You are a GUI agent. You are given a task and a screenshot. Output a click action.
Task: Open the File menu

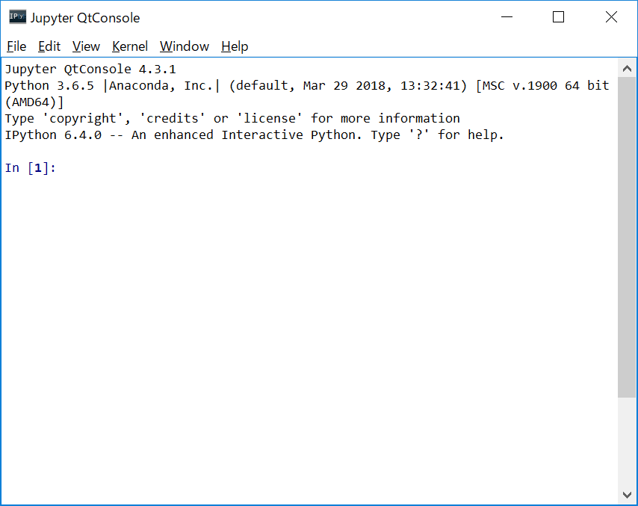16,46
